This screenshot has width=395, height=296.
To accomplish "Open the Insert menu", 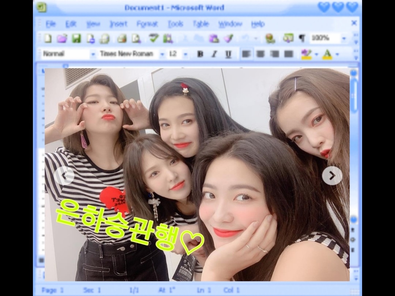I will [x=118, y=24].
